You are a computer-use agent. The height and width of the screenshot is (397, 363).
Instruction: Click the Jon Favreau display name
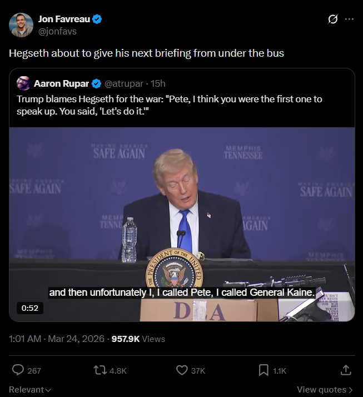pos(63,19)
